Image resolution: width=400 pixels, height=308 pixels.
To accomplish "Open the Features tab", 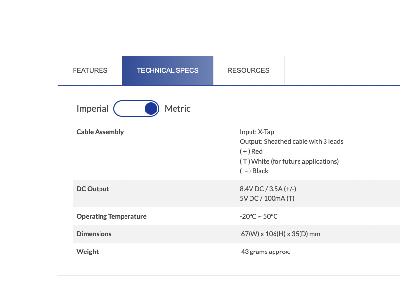I will point(90,70).
